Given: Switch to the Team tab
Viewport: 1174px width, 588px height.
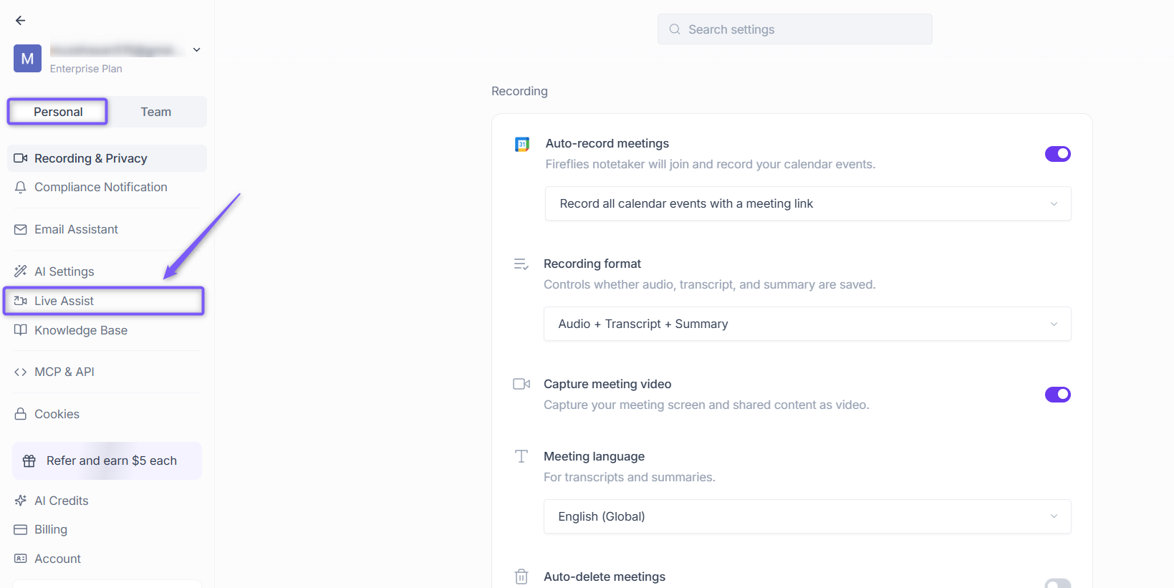Looking at the screenshot, I should point(156,112).
